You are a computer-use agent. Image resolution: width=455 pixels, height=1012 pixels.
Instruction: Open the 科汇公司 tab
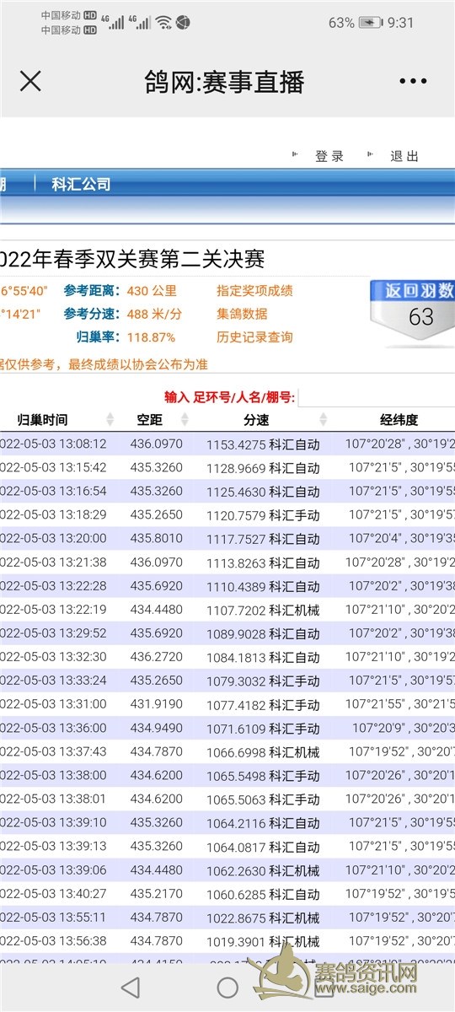click(x=81, y=184)
